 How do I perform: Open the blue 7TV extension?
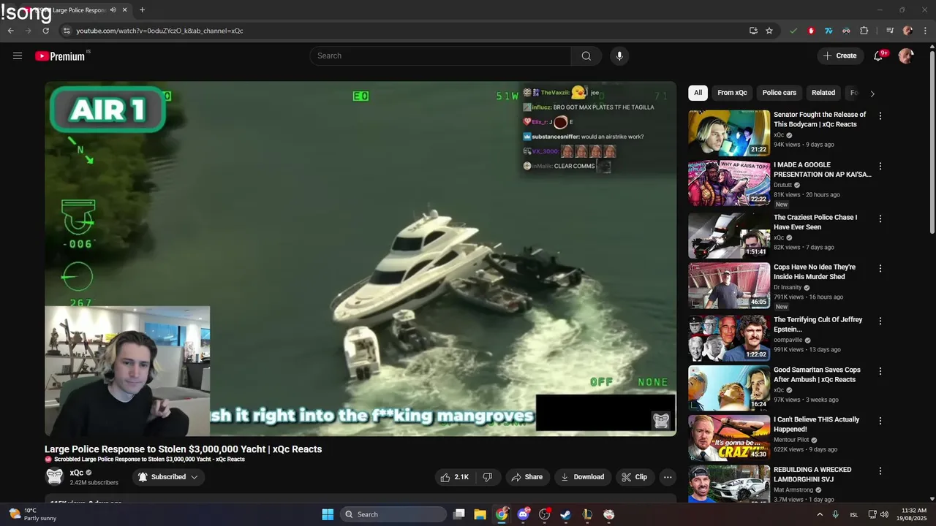point(829,31)
